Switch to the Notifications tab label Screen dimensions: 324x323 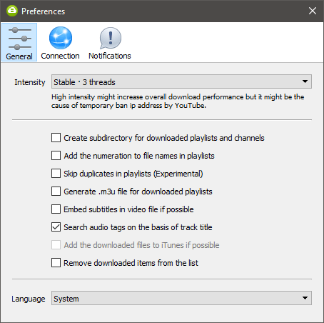110,56
